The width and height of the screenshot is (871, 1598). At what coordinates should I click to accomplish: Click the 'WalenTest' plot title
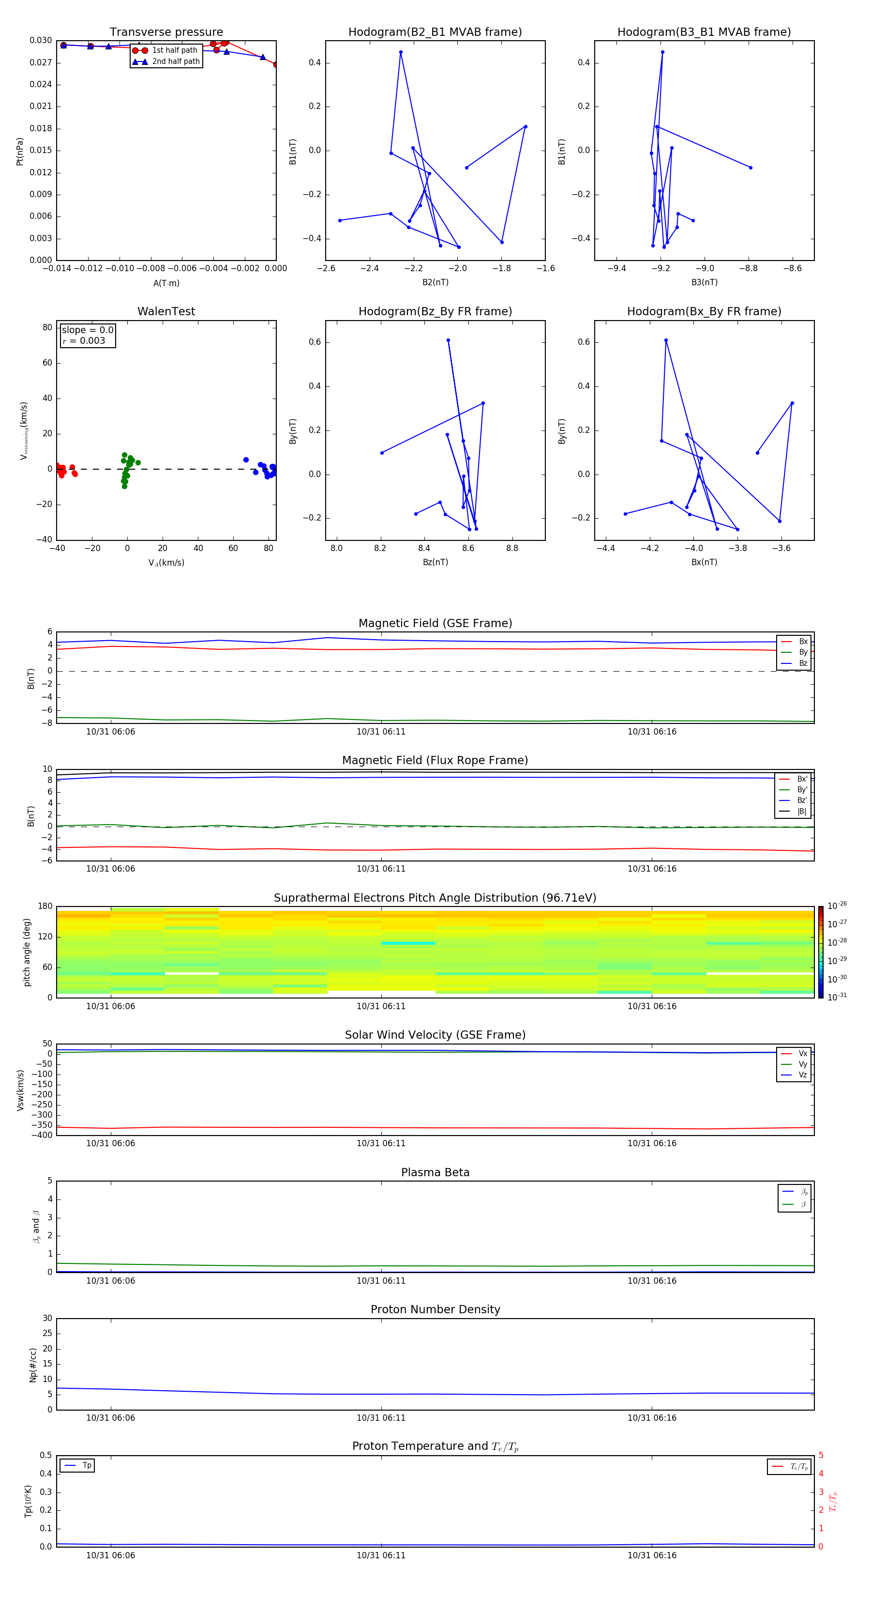point(166,311)
